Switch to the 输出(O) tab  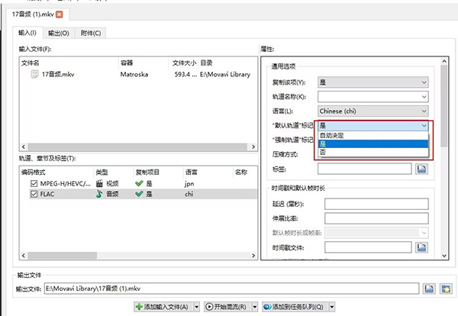point(56,33)
